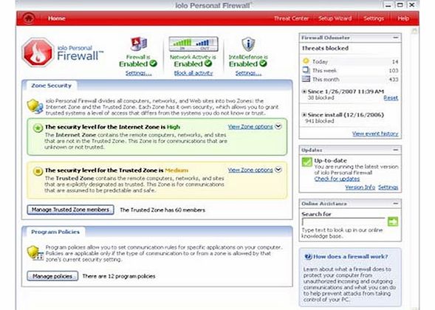Viewport: 435px width, 310px height.
Task: Click the '941 blocked' count
Action: 320,121
